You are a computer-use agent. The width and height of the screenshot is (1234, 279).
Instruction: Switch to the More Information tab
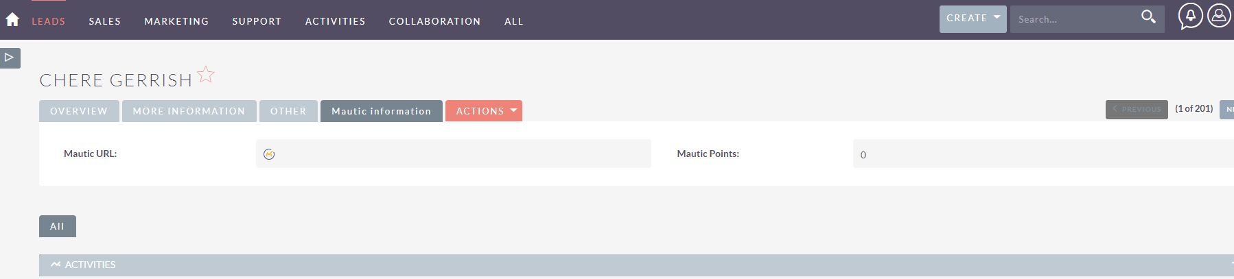pos(189,111)
